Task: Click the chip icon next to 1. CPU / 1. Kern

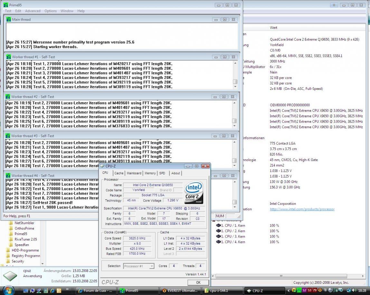Action: tap(218, 225)
